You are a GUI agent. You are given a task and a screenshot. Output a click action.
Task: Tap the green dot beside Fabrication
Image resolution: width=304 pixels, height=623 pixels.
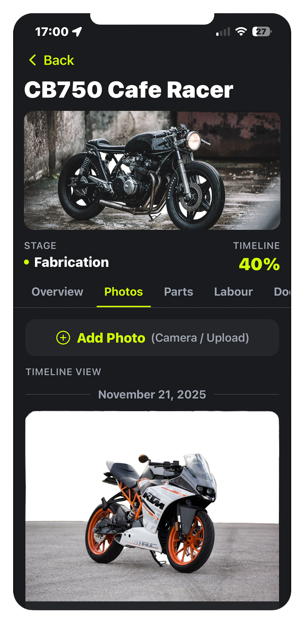(x=27, y=263)
